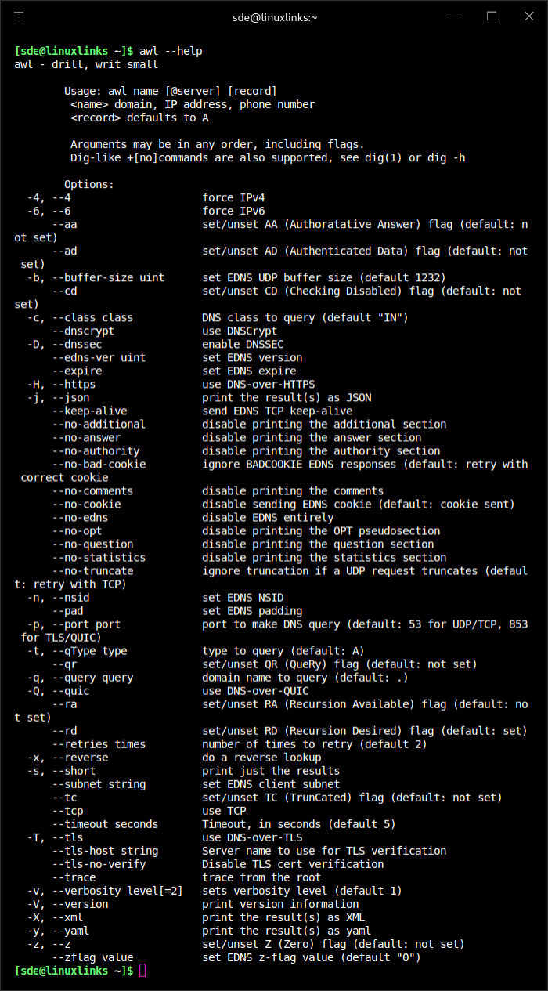
Task: Click the --tls-no-verify option
Action: click(x=99, y=864)
